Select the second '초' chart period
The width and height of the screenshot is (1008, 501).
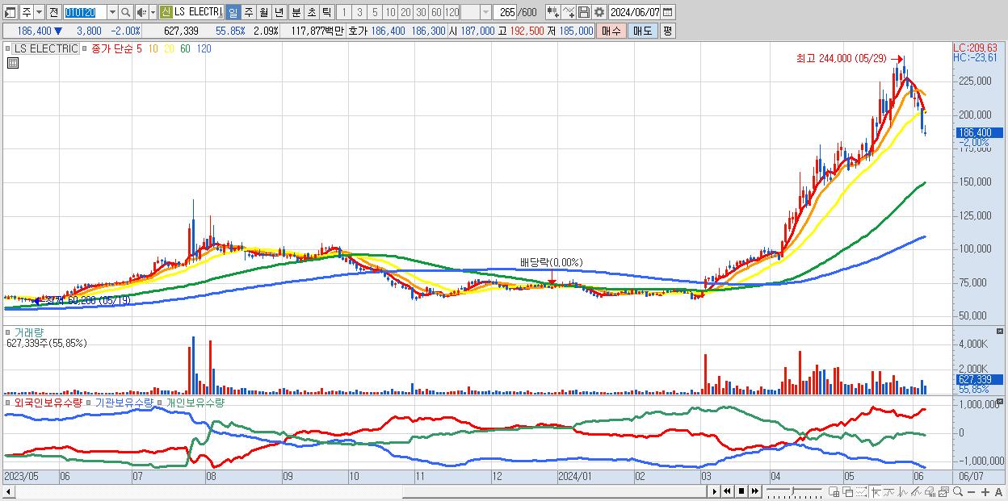click(x=311, y=12)
